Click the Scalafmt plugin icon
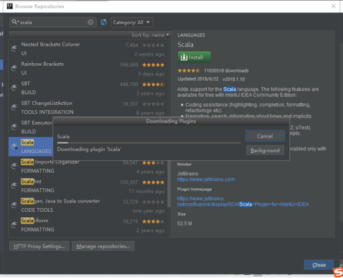343x278 pixels. (14, 186)
